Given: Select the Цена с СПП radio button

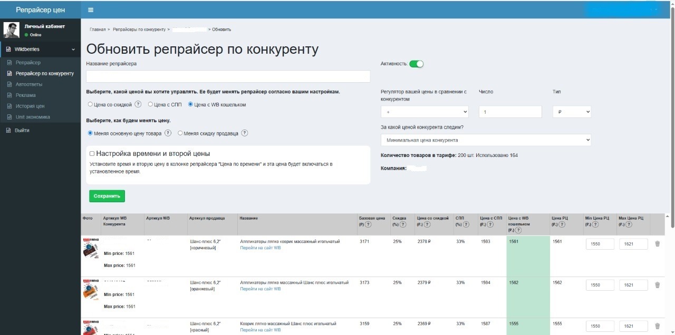Looking at the screenshot, I should tap(150, 104).
